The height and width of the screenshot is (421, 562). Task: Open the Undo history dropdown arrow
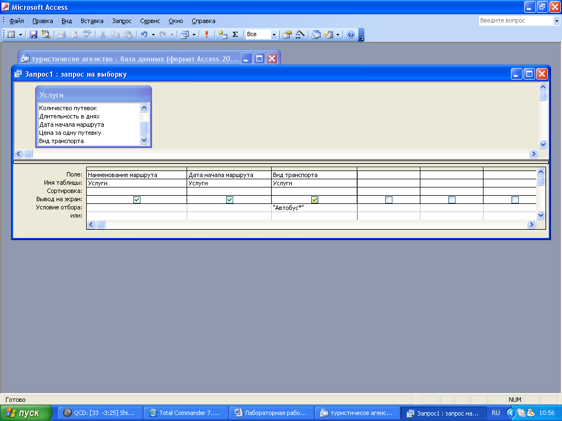(153, 35)
